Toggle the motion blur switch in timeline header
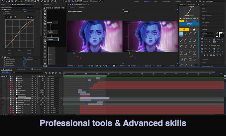Screen dimensions: 226x136 tap(56, 73)
